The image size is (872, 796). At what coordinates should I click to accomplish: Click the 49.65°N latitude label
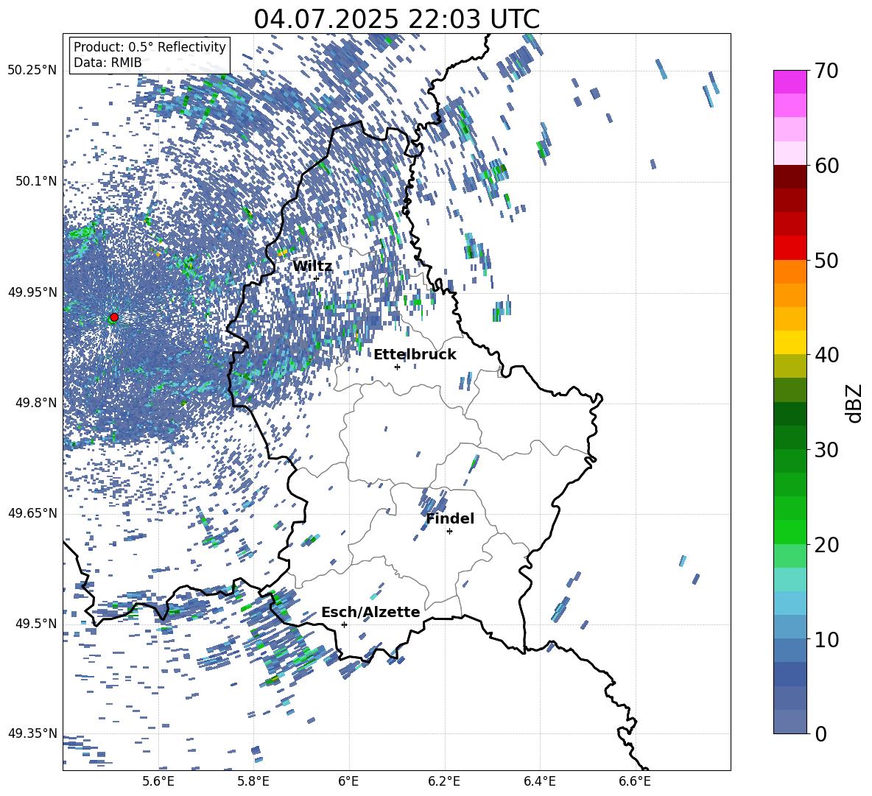tap(32, 513)
